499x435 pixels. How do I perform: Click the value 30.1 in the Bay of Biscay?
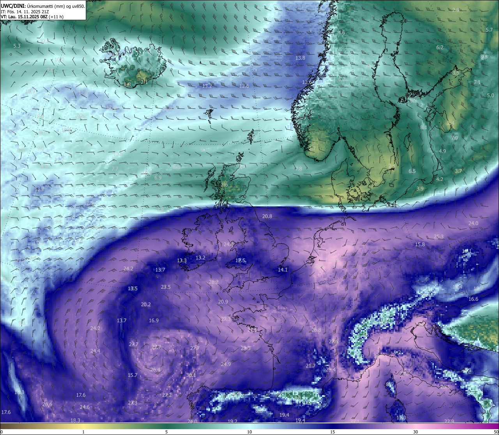[191, 375]
